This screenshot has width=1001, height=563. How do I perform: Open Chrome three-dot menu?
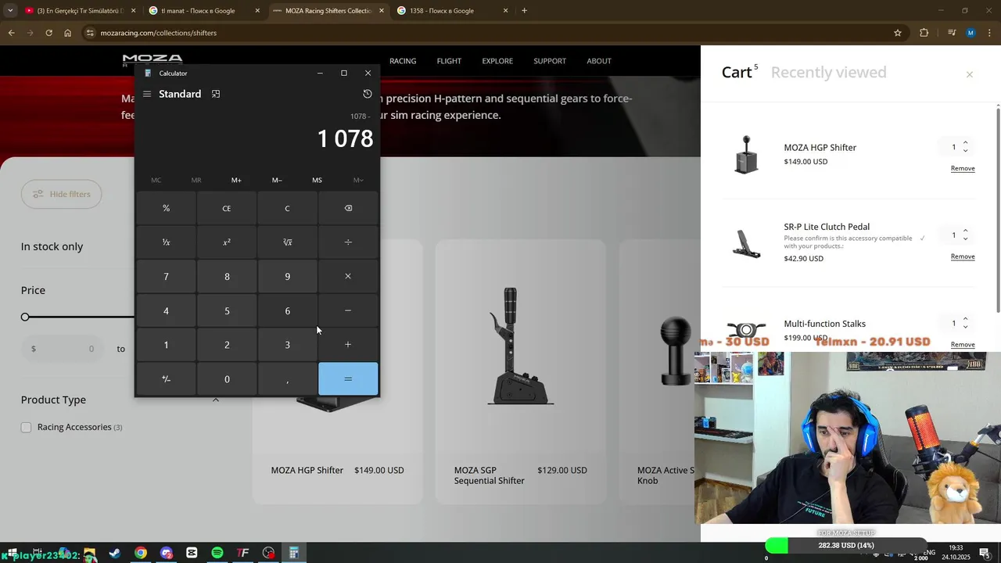click(x=990, y=33)
